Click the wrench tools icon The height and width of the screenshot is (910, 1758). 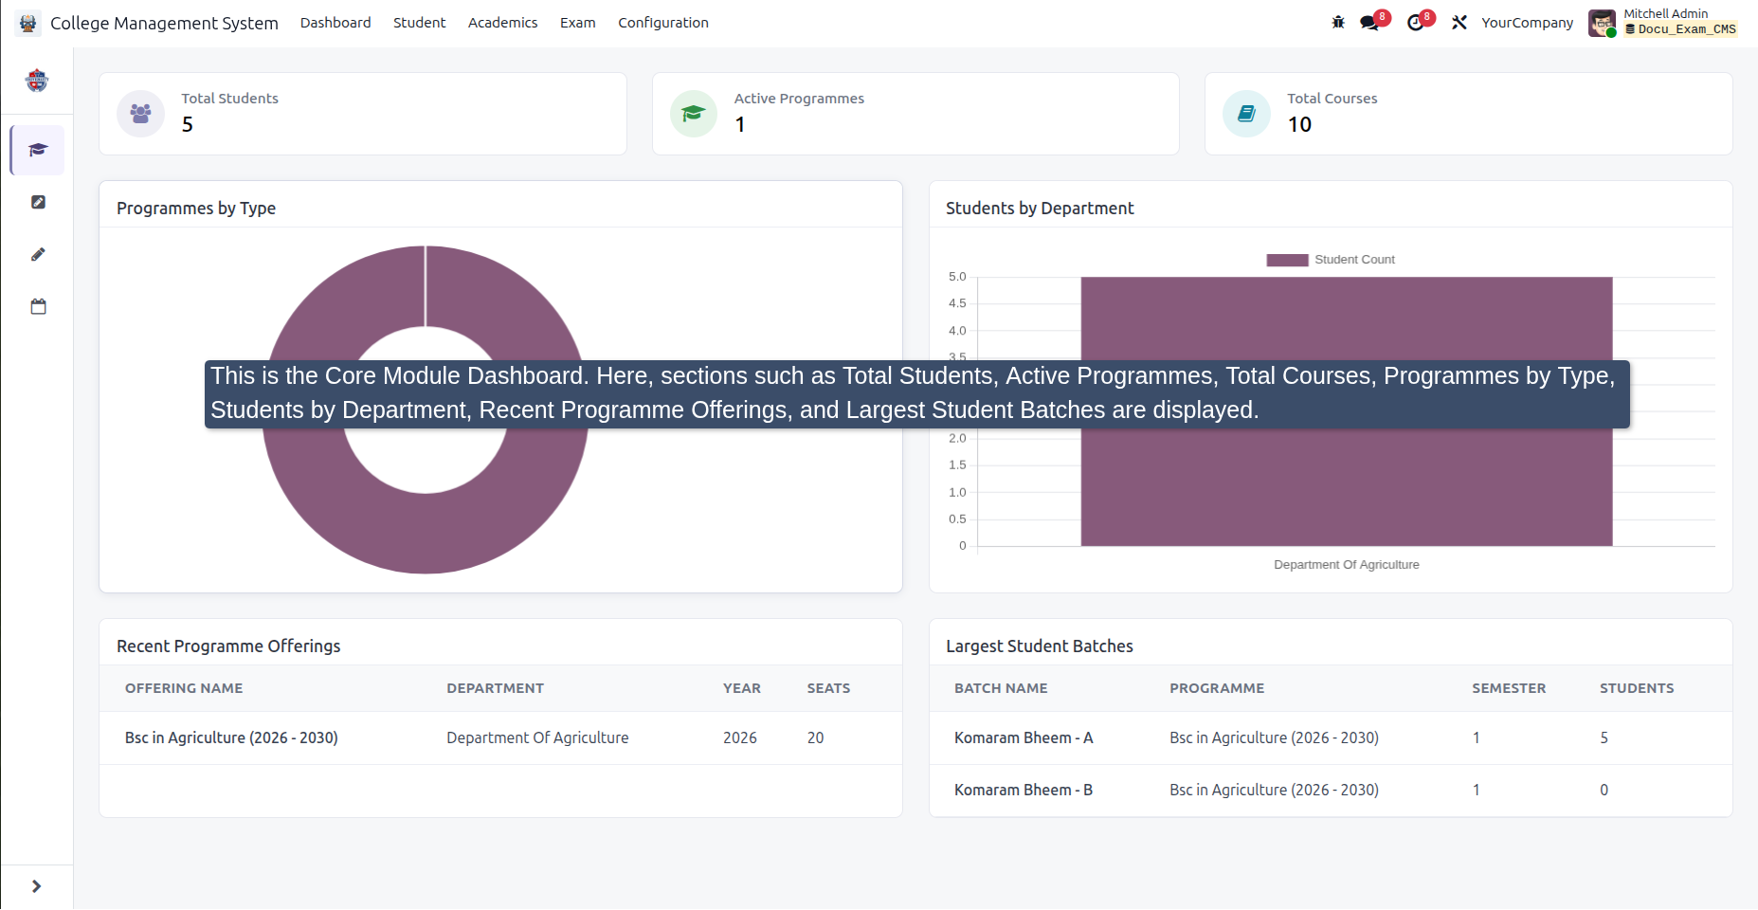(1459, 22)
